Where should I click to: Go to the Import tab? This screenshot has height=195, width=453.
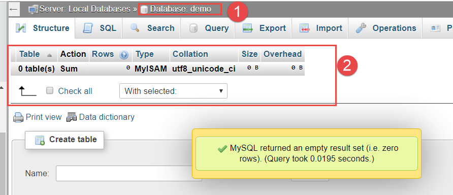[320, 28]
